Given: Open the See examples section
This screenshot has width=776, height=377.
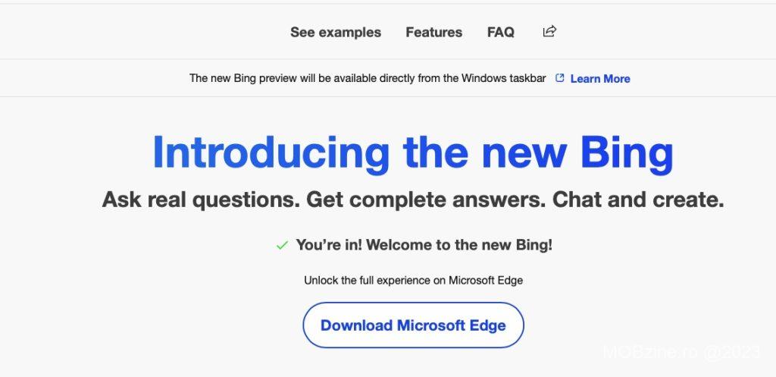Looking at the screenshot, I should 336,32.
